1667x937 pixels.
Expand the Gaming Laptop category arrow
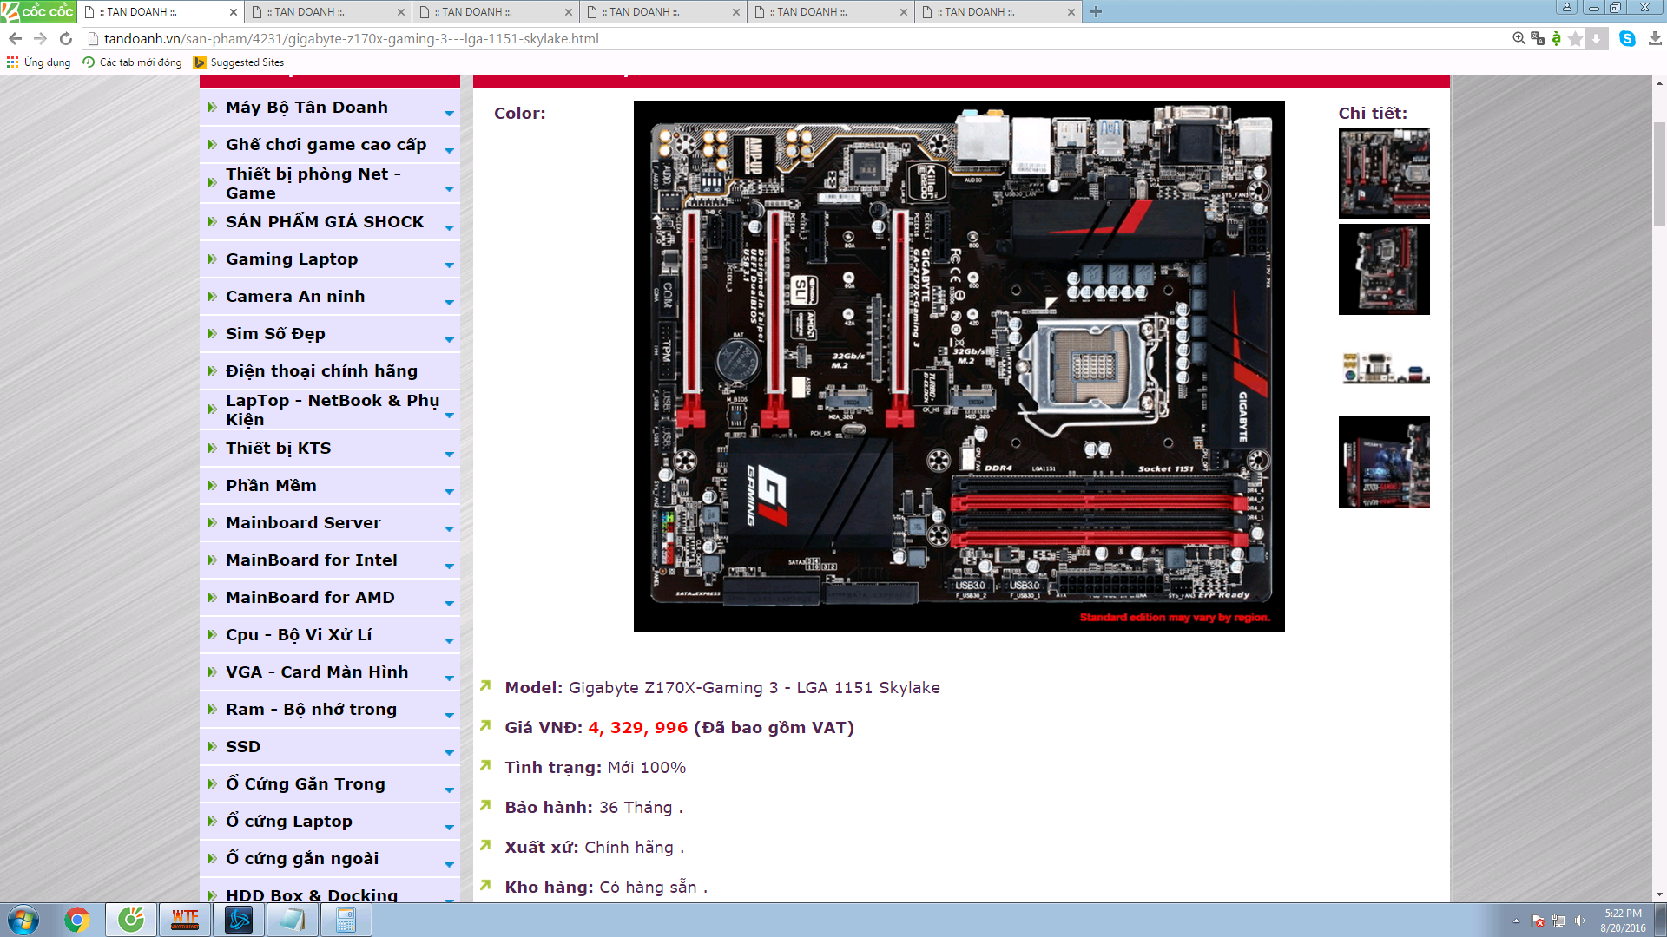click(449, 265)
